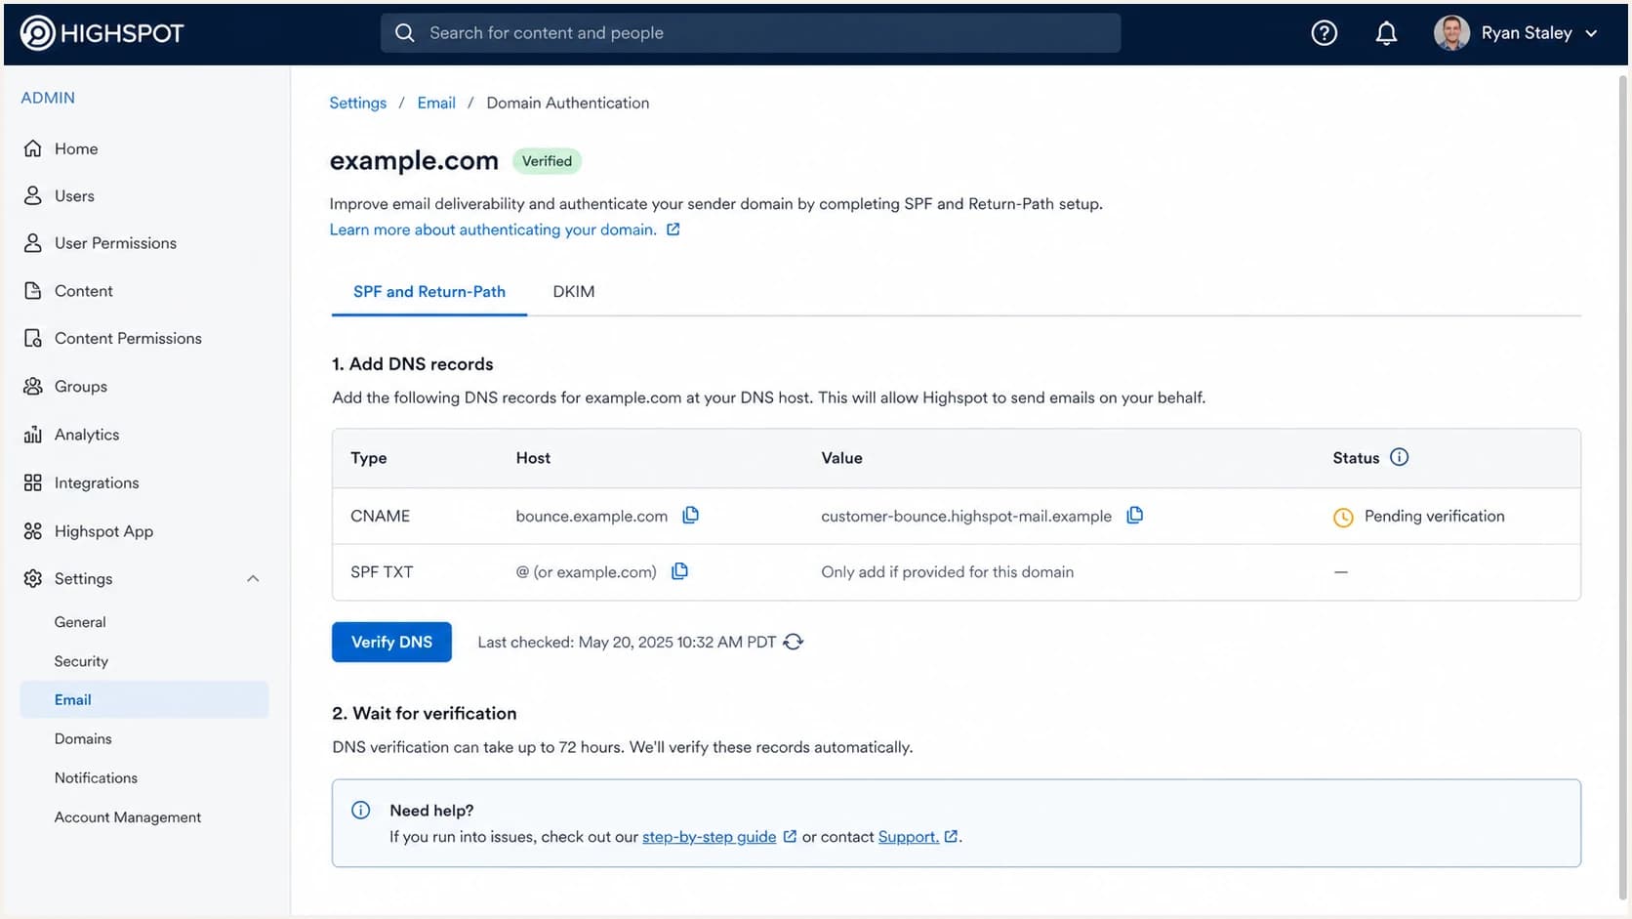Open User Permissions in the sidebar
Image resolution: width=1632 pixels, height=919 pixels.
pyautogui.click(x=115, y=242)
